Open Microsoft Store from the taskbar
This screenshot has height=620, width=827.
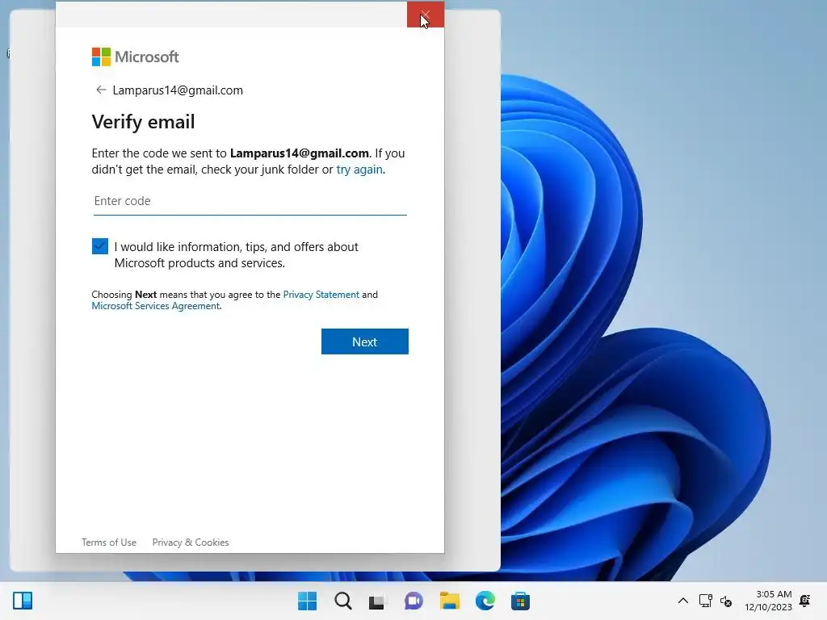click(520, 601)
